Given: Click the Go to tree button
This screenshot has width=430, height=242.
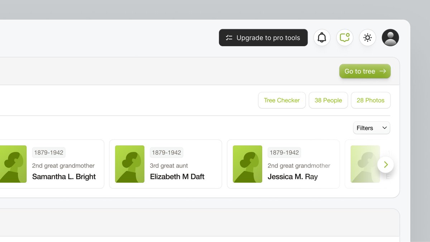Looking at the screenshot, I should [x=365, y=71].
